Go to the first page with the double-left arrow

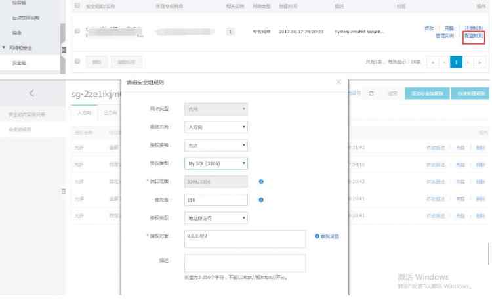coord(433,62)
